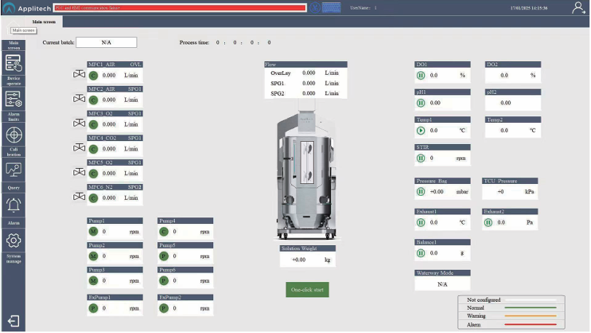The width and height of the screenshot is (591, 333).
Task: Open the Calibration crosshair icon
Action: tap(14, 135)
